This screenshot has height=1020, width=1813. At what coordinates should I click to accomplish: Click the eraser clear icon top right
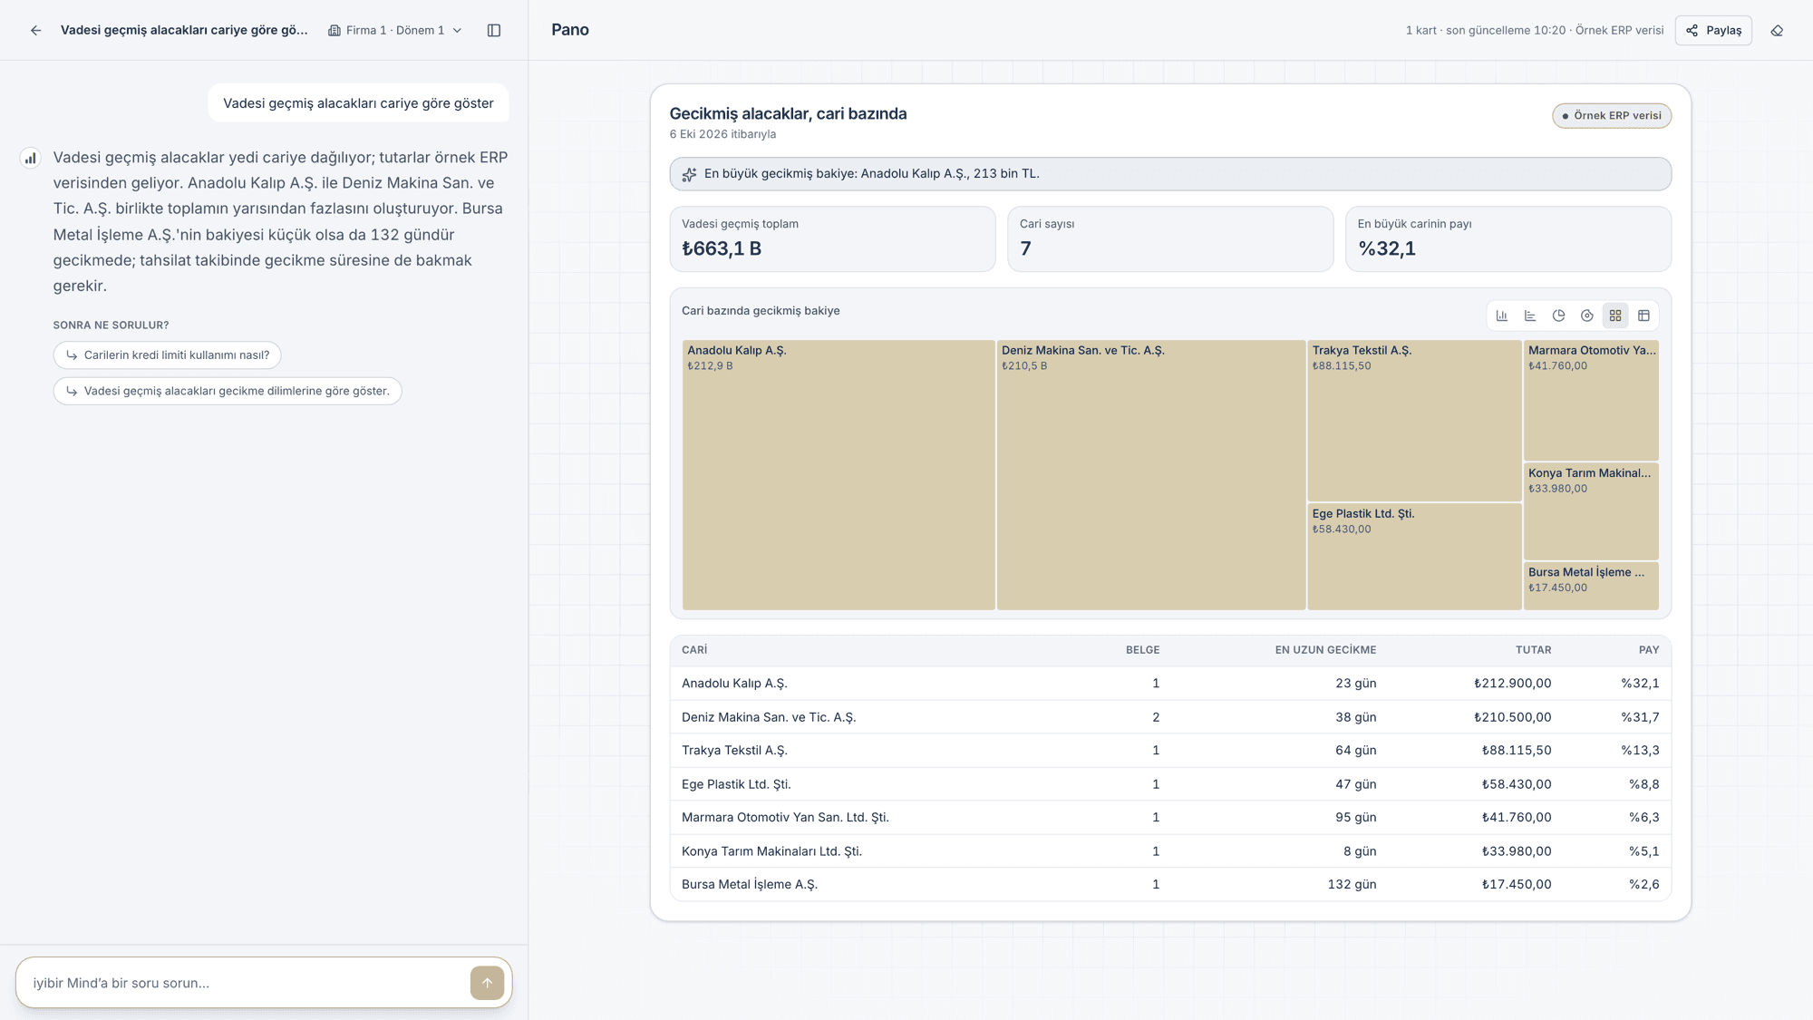click(1777, 30)
